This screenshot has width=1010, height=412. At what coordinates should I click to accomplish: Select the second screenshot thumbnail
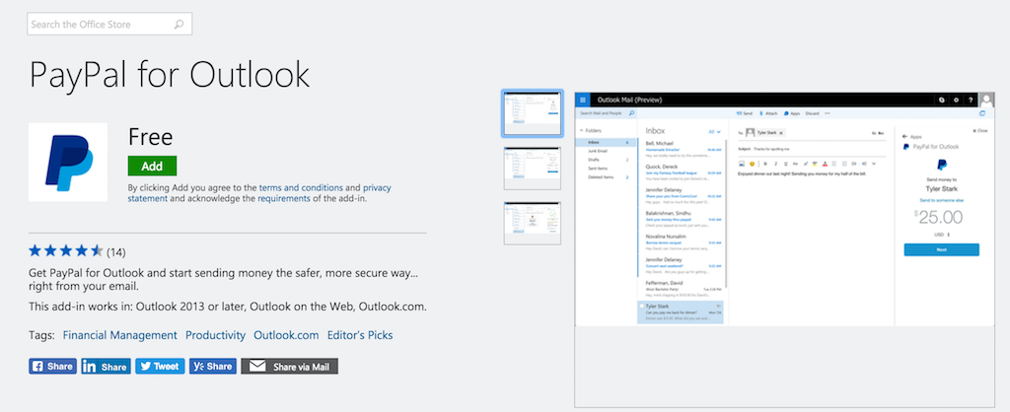pyautogui.click(x=532, y=168)
